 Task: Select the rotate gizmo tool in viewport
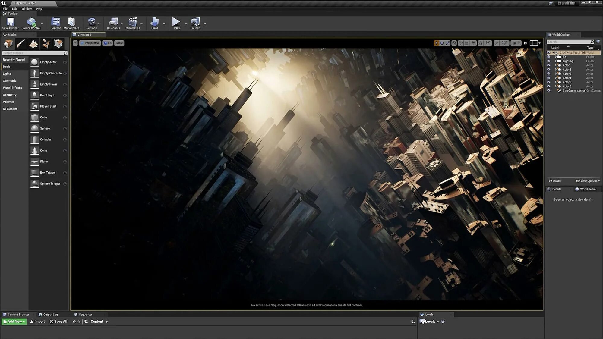click(442, 43)
